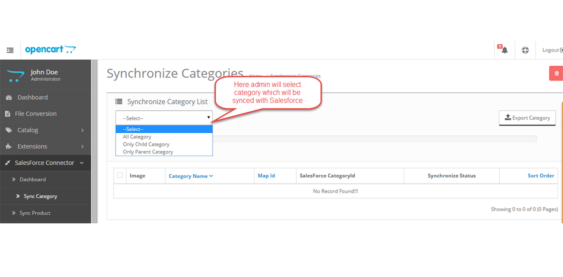Open the notifications bell icon
The image size is (563, 277).
point(504,50)
